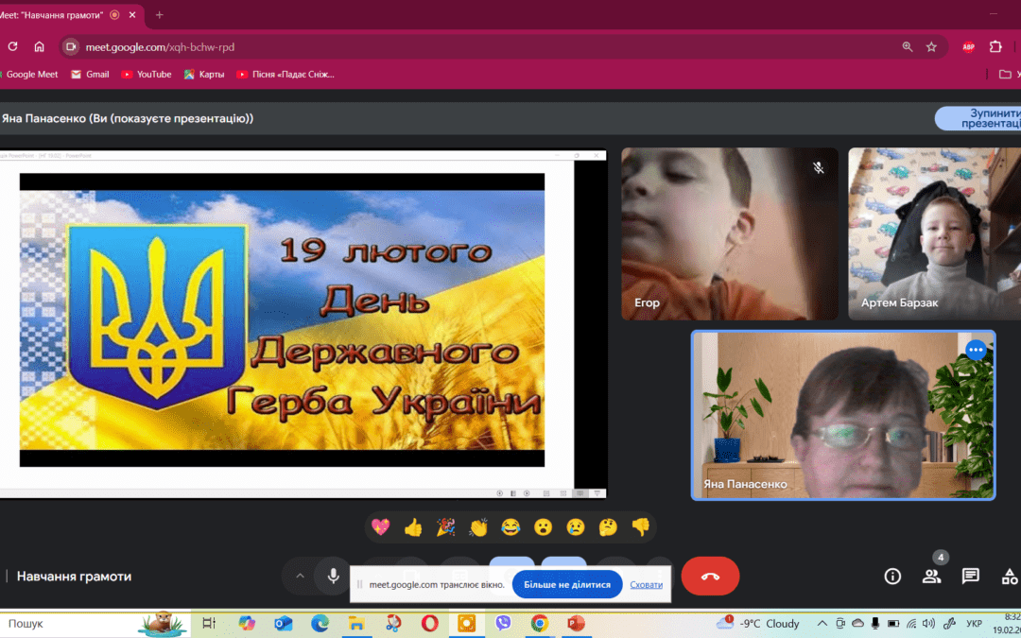This screenshot has height=638, width=1021.
Task: Expand hidden system tray icons chevron
Action: click(x=822, y=624)
